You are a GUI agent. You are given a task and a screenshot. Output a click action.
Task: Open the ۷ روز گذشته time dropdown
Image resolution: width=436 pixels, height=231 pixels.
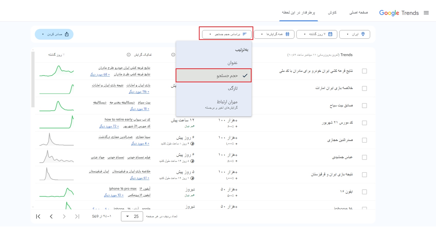point(317,34)
